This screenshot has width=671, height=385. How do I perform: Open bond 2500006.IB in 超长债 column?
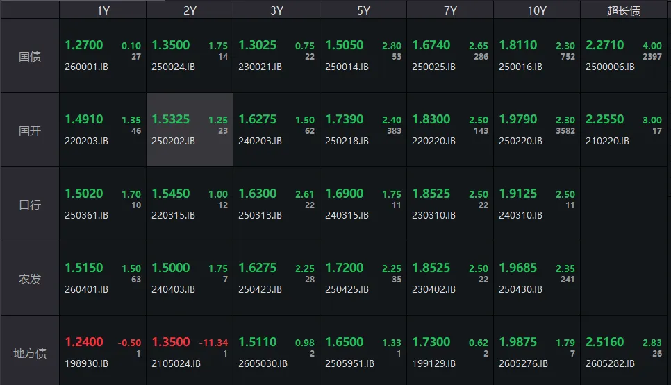click(x=611, y=67)
